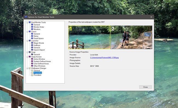Screen dimensions: 178x108
Task: Click the Wallpaper Changer category icon
Action: pos(30,68)
